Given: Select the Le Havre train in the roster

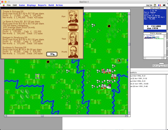Looking at the screenshot, I should (x=154, y=37).
